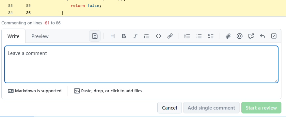Add a link with the chain icon
The width and height of the screenshot is (286, 117).
(170, 36)
